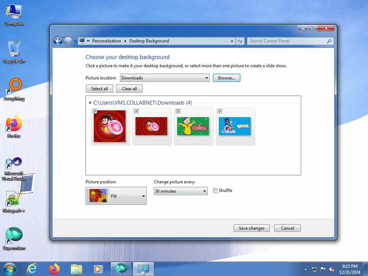Click the Clear all button
The image size is (368, 276).
pos(129,89)
